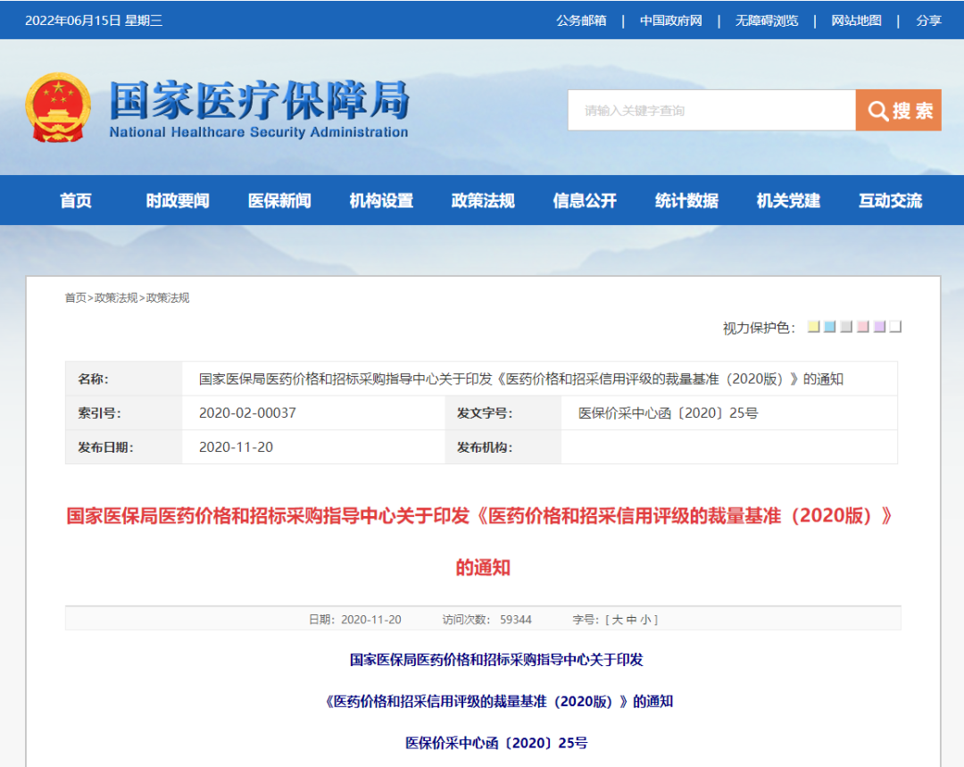The image size is (964, 767).
Task: Click the 名称 row title text
Action: pyautogui.click(x=520, y=379)
